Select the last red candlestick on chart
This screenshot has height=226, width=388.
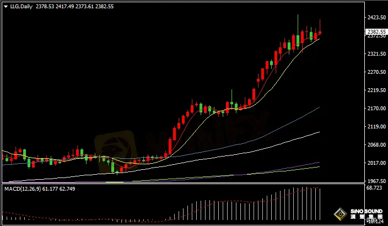[x=320, y=32]
